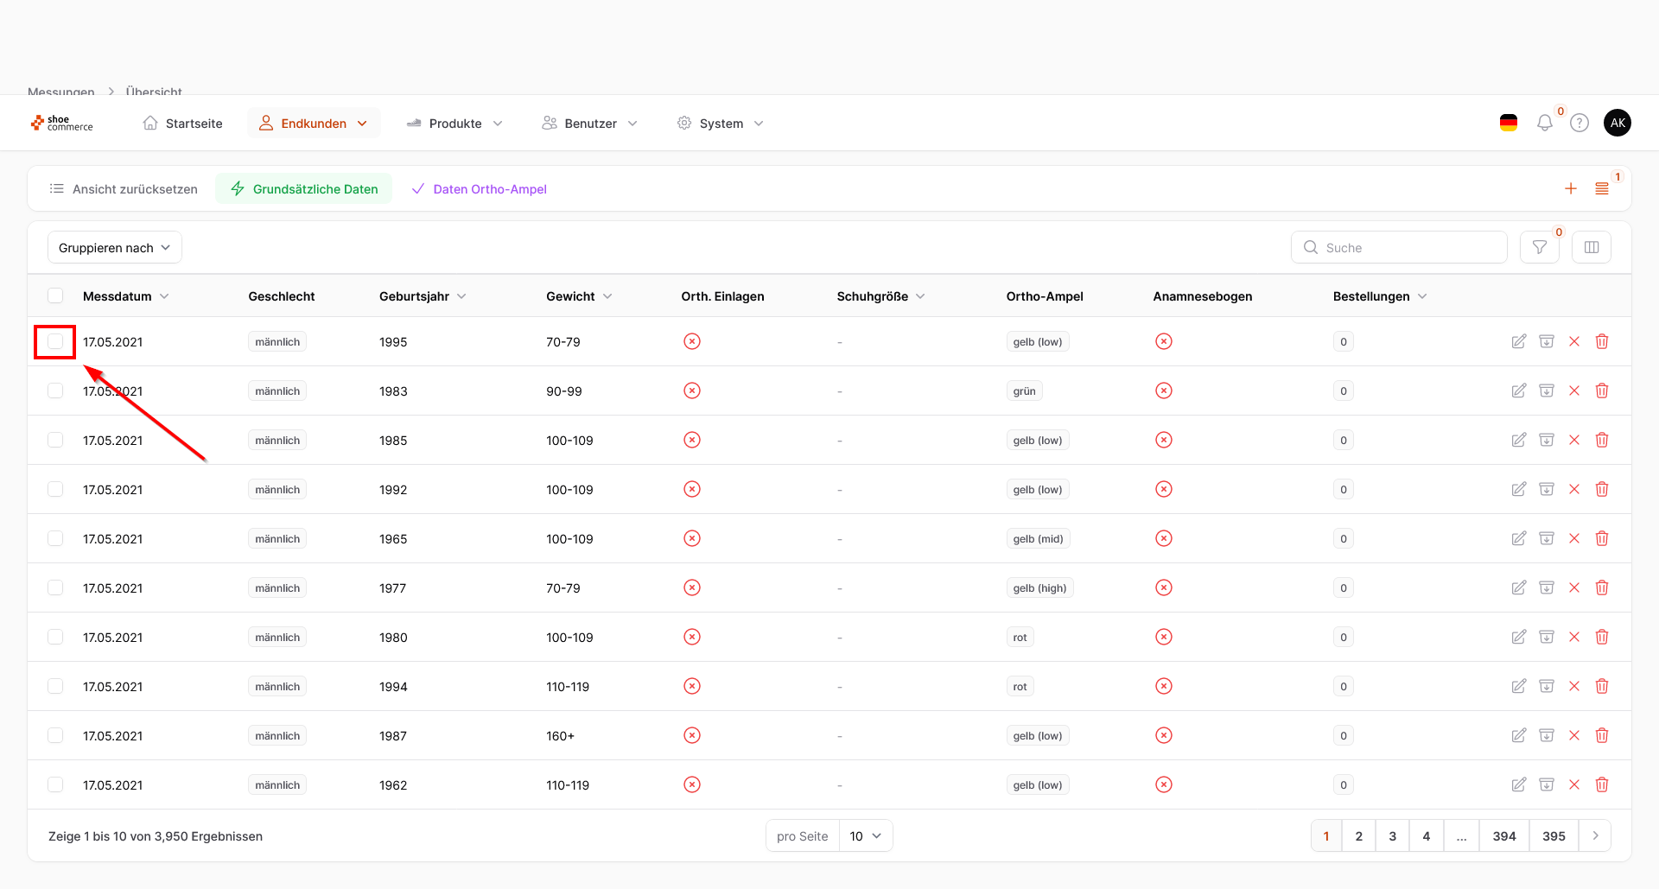Click Ansicht zurücksetzen to reset view

124,189
